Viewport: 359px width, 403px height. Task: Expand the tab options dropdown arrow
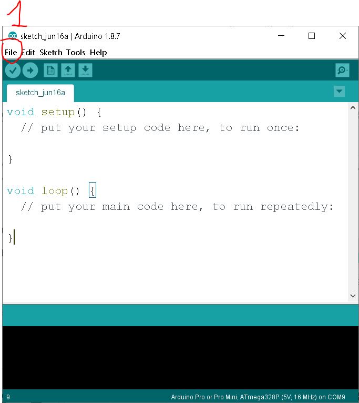(339, 91)
